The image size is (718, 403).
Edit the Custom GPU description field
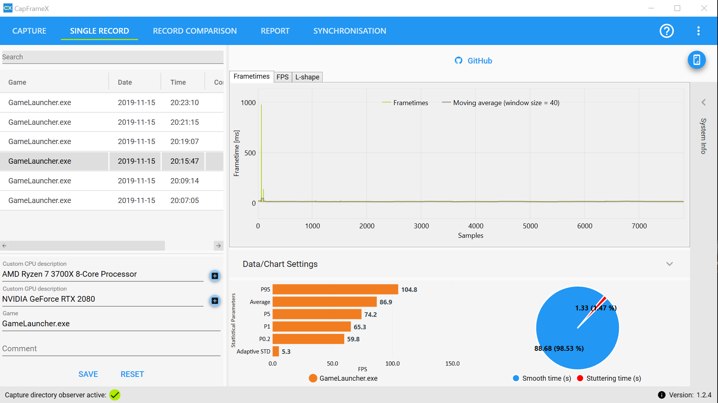tap(103, 299)
